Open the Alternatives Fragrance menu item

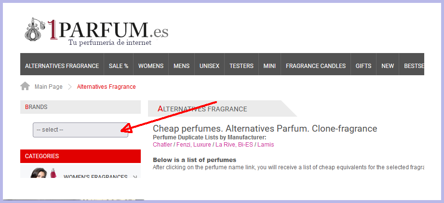click(x=62, y=66)
